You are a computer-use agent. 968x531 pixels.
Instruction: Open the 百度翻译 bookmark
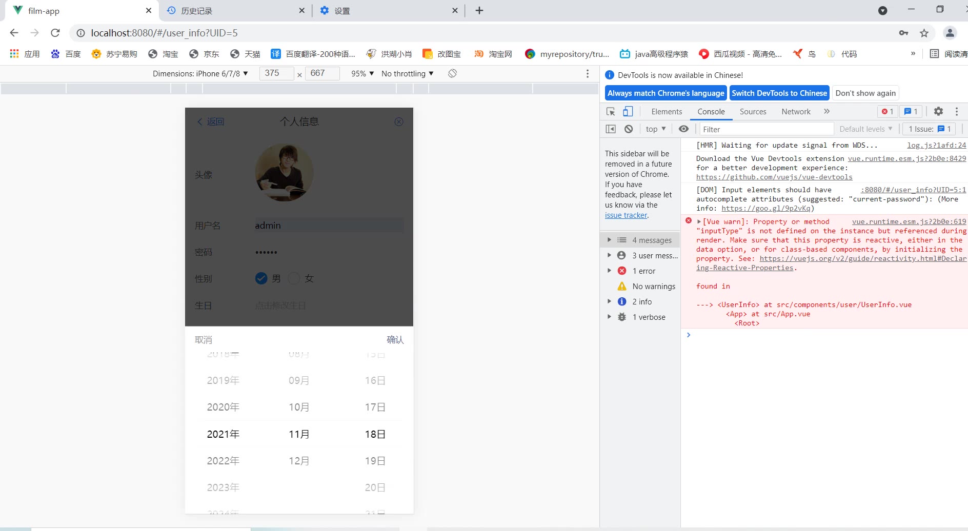tap(313, 54)
